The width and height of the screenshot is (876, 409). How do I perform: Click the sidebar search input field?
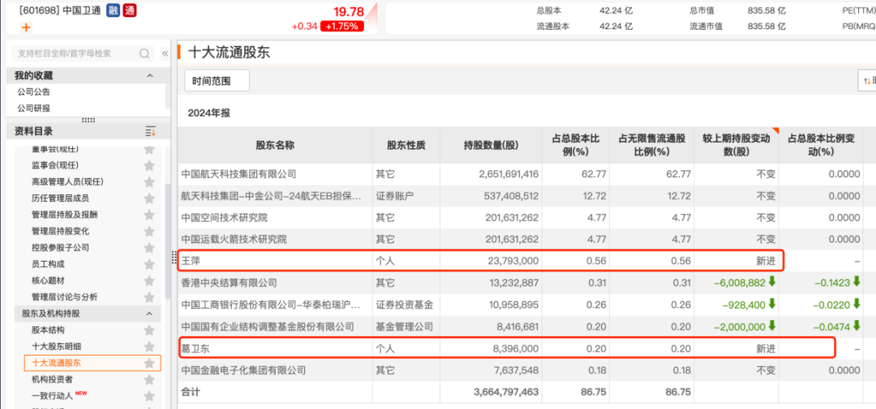73,53
